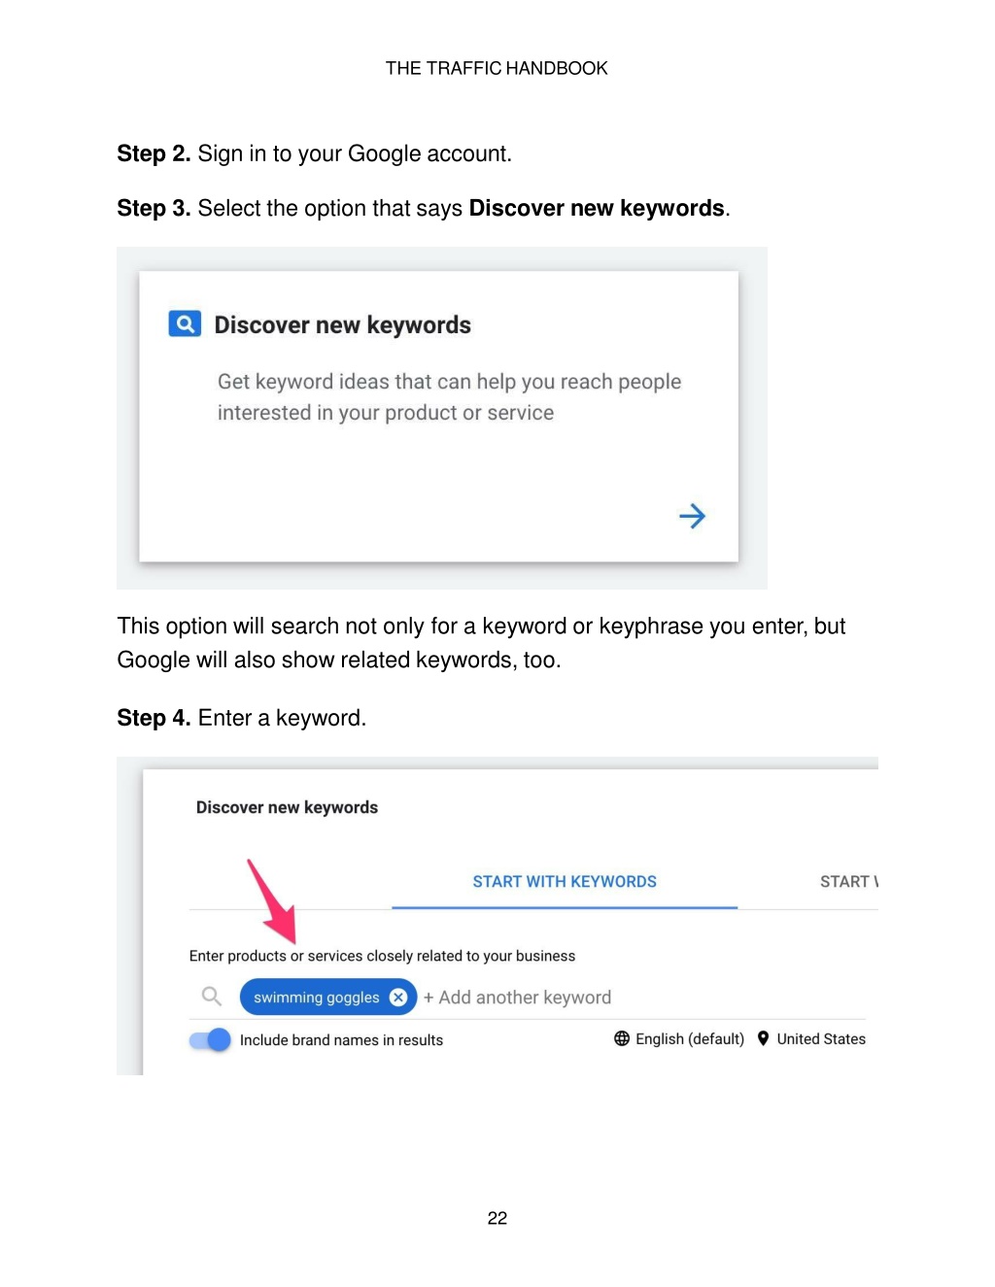Toggle Include brand names in results
The width and height of the screenshot is (995, 1287).
point(211,1039)
